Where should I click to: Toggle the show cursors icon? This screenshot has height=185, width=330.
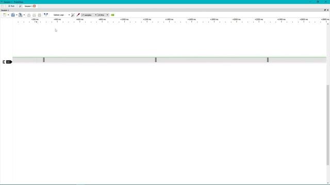click(x=46, y=15)
